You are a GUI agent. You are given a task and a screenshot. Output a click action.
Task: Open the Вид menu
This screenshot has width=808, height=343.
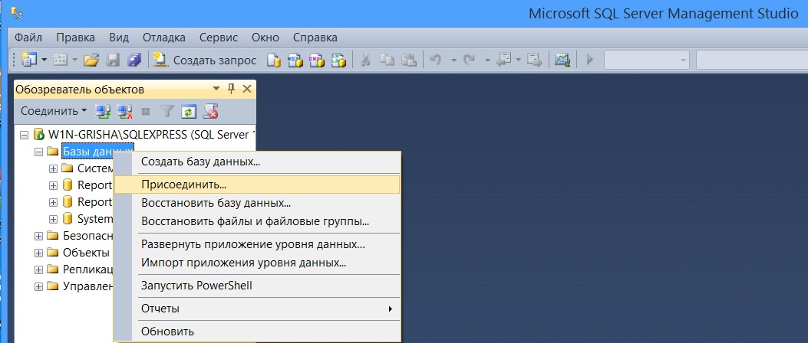119,38
